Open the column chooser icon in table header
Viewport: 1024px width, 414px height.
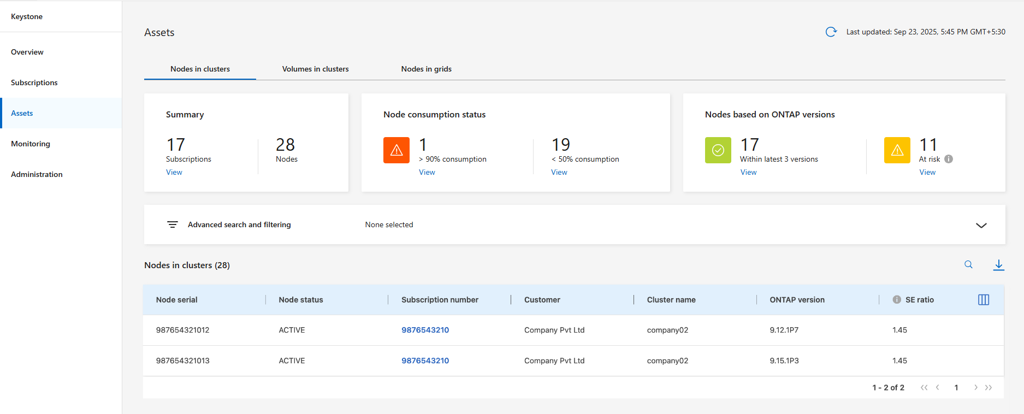click(x=983, y=300)
